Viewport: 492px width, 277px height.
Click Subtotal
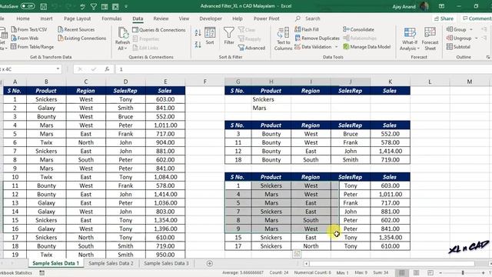click(458, 47)
